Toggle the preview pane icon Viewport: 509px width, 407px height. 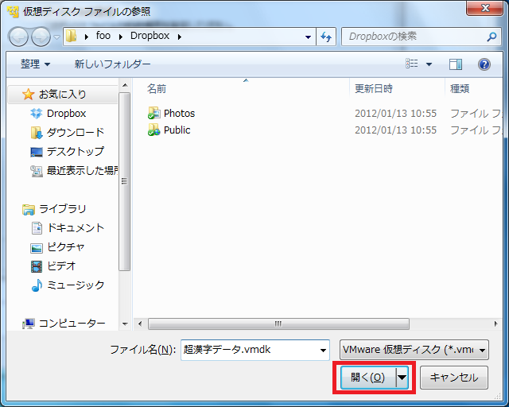pyautogui.click(x=456, y=64)
